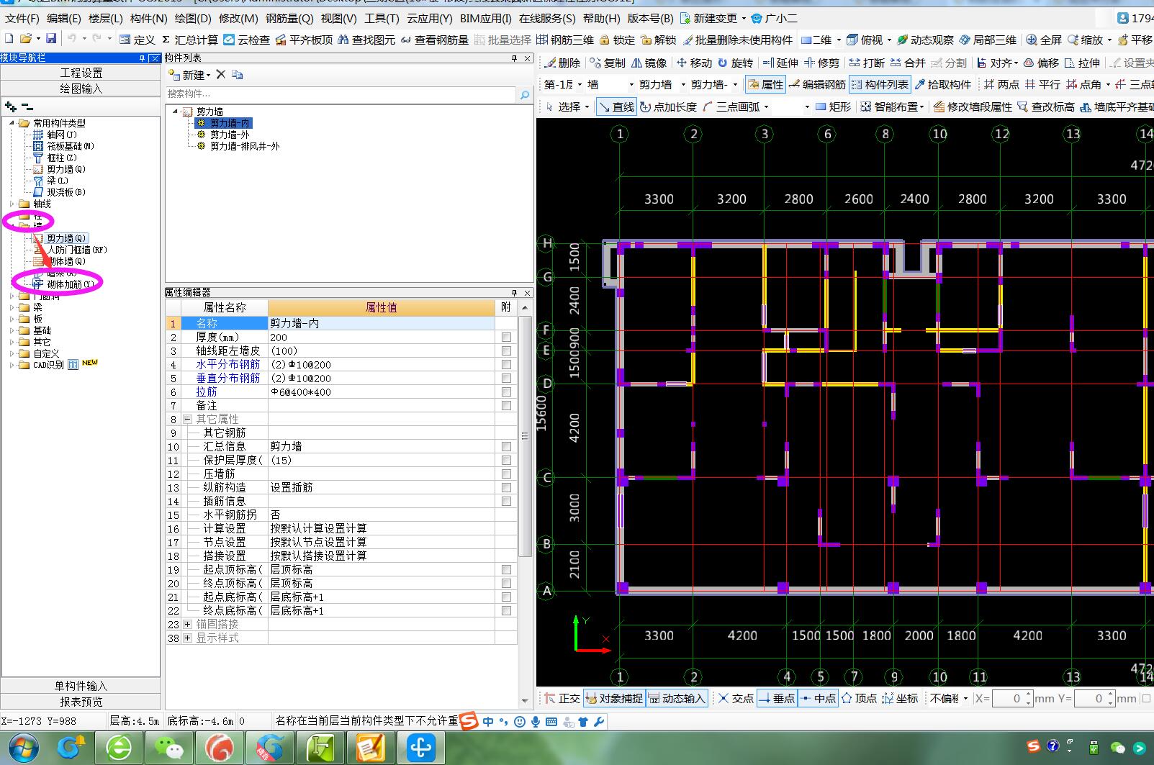
Task: Choose the 镜像 mirror tool
Action: (649, 63)
